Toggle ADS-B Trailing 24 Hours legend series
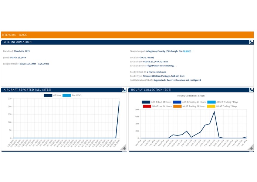This screenshot has height=182, width=257. (189, 102)
